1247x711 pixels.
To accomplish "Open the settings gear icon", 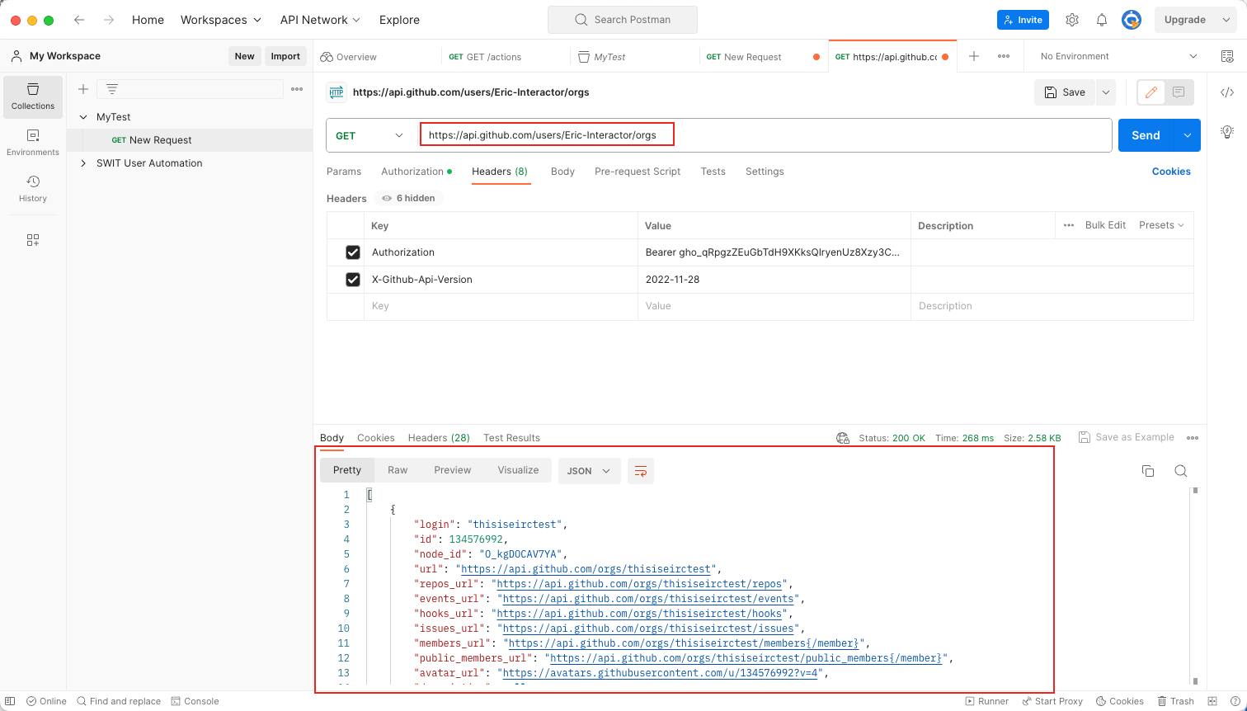I will point(1072,20).
